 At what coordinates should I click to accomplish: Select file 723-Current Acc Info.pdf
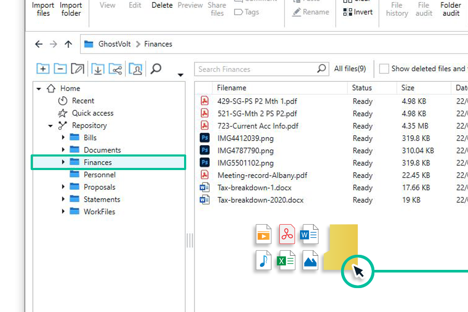tap(258, 126)
